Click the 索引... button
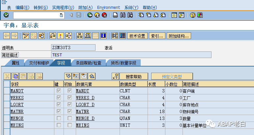 click(157, 36)
